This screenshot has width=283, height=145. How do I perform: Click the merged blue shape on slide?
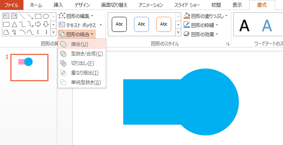[181, 102]
